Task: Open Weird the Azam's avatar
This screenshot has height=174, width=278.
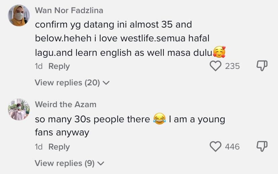Action: click(x=19, y=110)
